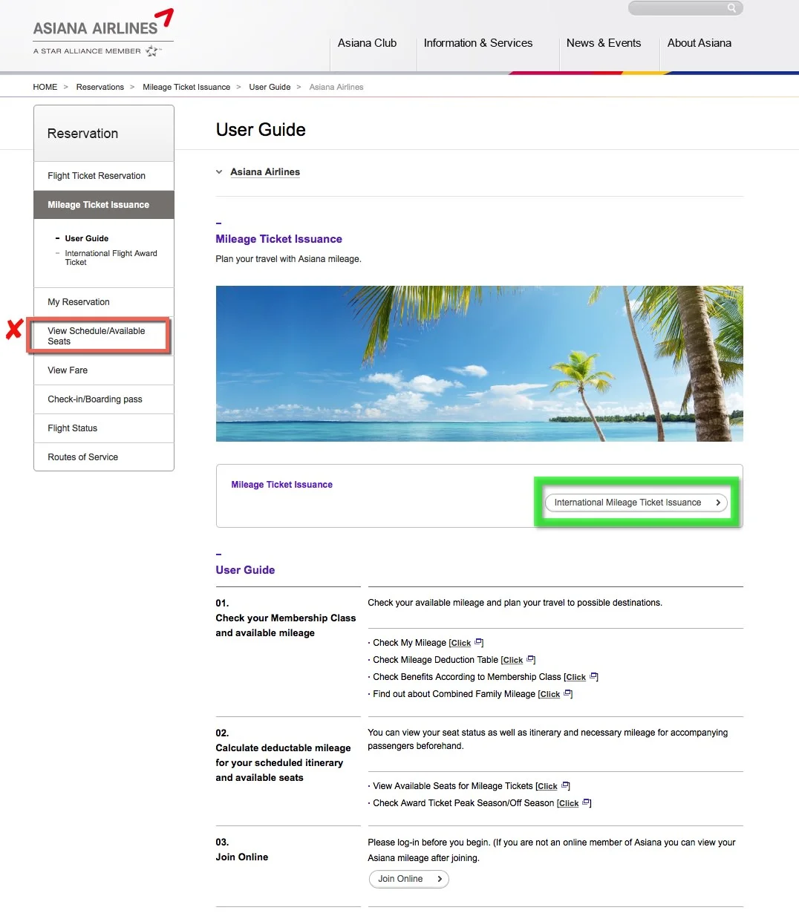This screenshot has width=799, height=916.
Task: Open Check-in/Boarding pass sidebar item
Action: pos(104,399)
